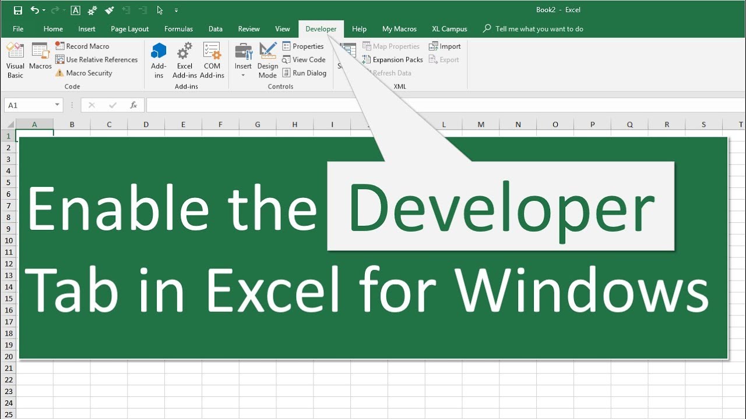Viewport: 746px width, 419px height.
Task: Switch to the Insert ribbon tab
Action: tap(87, 29)
